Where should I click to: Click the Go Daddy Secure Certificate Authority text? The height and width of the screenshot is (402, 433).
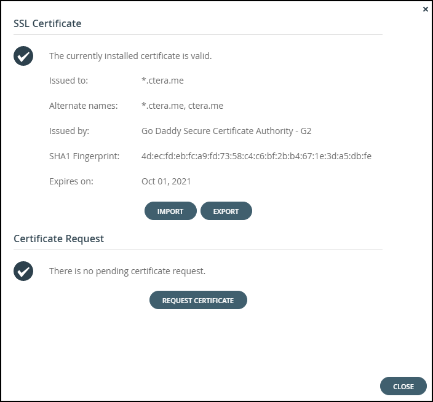click(226, 131)
